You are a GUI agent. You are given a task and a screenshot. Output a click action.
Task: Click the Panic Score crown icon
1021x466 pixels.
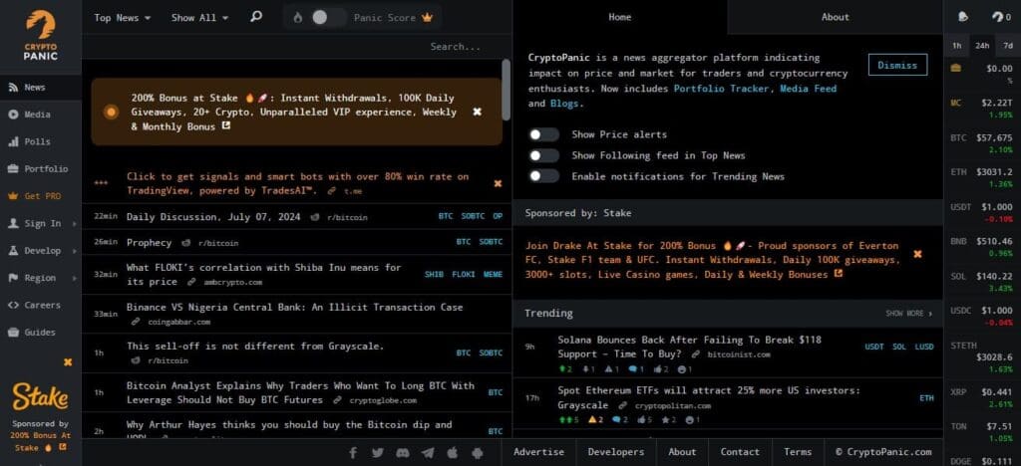click(427, 18)
